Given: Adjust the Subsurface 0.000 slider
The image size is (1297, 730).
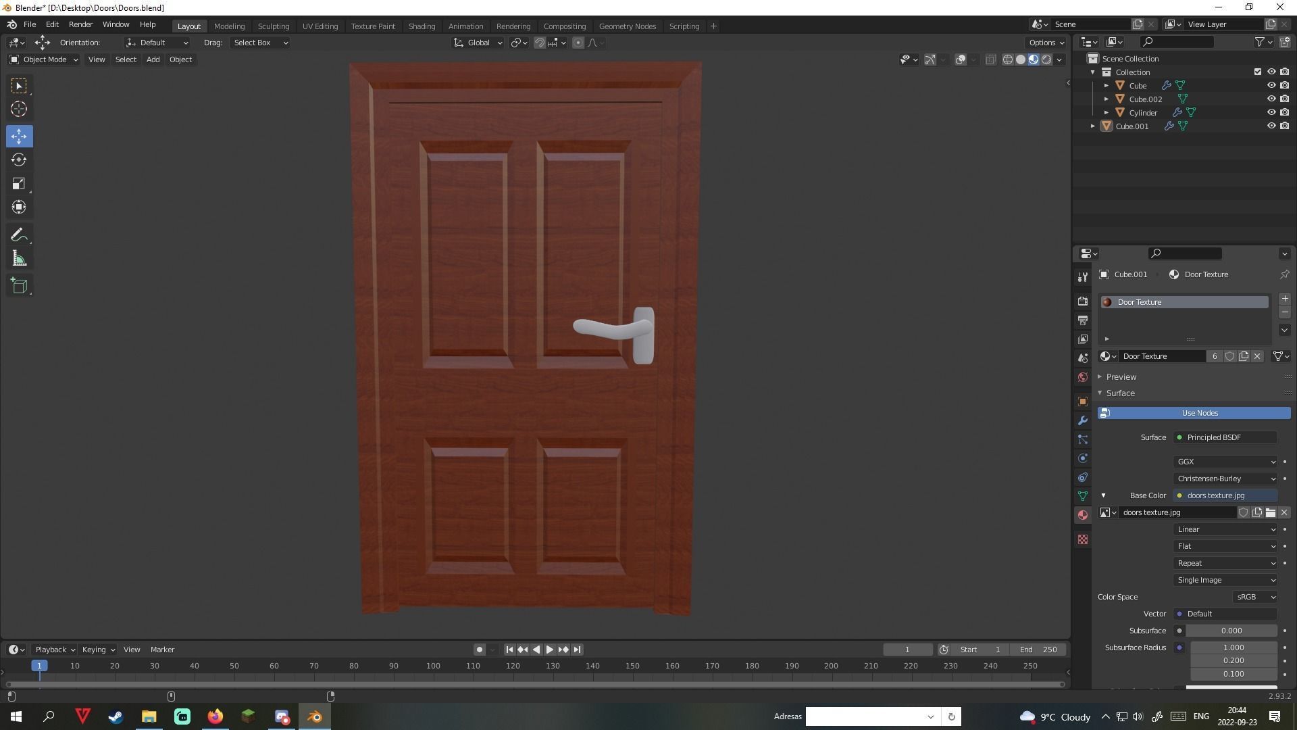Looking at the screenshot, I should (x=1231, y=631).
